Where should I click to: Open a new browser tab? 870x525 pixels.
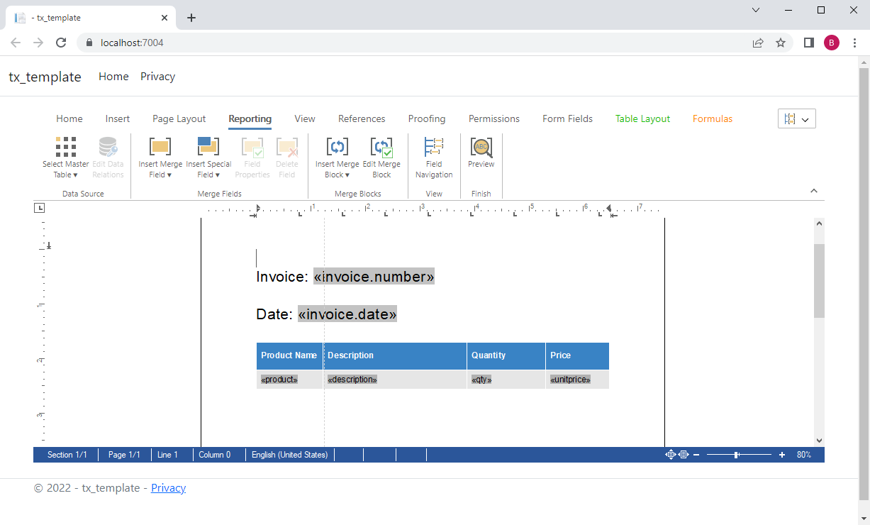(191, 18)
